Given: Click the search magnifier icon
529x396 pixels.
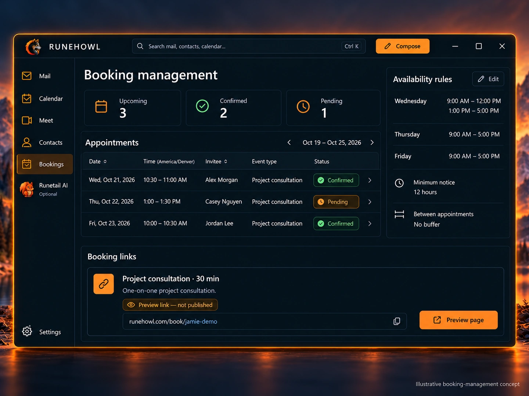Looking at the screenshot, I should coord(140,46).
